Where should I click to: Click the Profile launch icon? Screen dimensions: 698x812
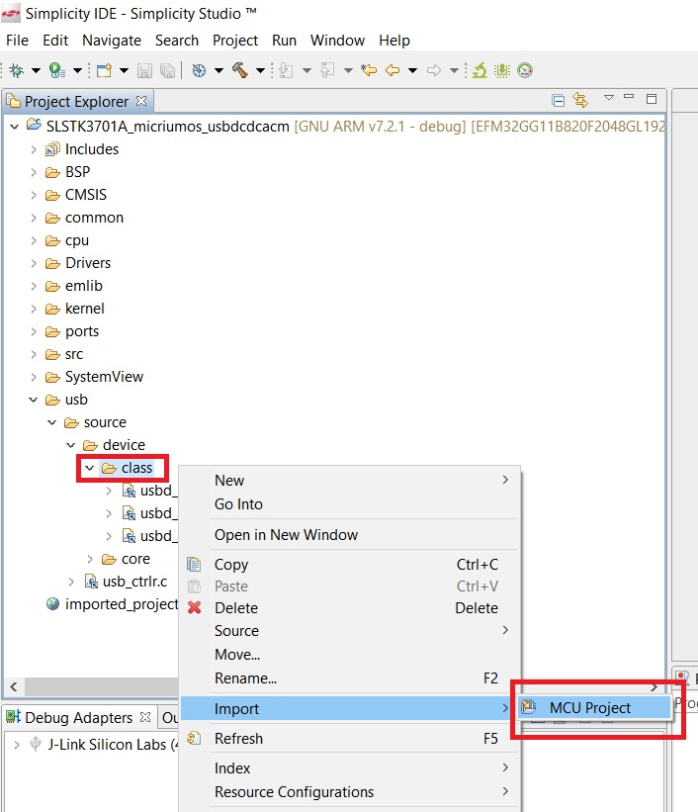[x=57, y=70]
